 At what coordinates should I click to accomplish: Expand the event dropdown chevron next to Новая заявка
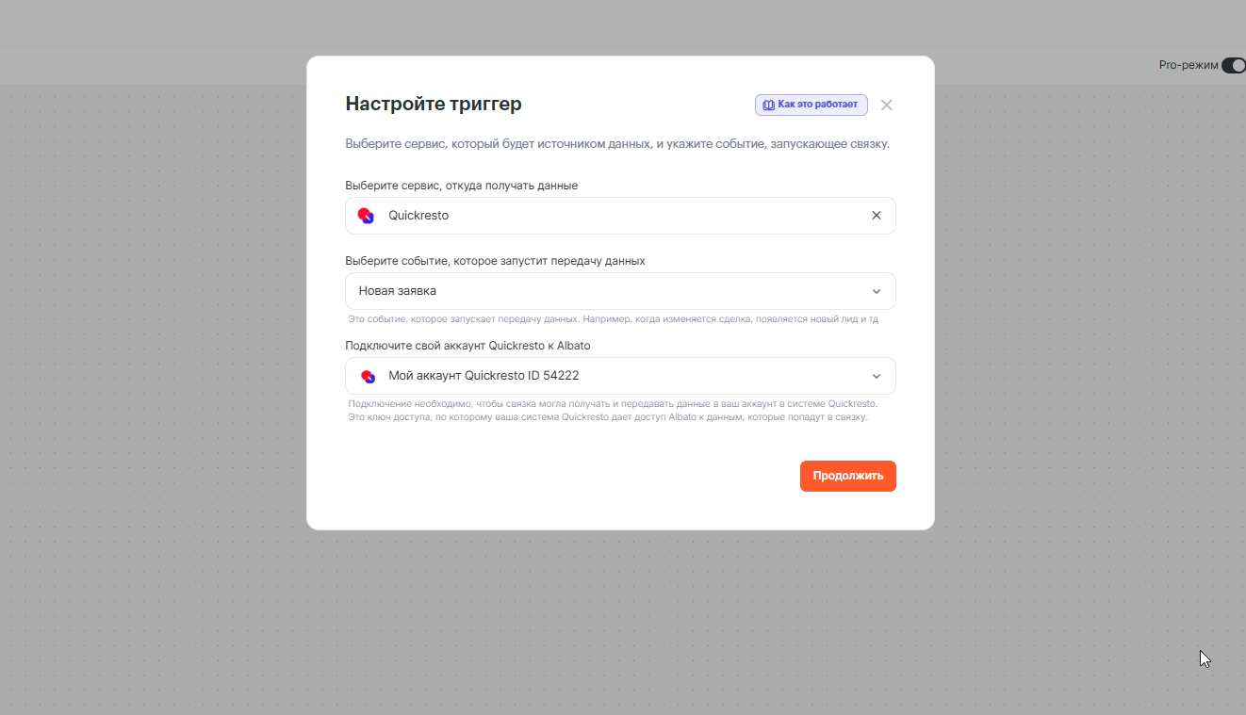(x=877, y=291)
